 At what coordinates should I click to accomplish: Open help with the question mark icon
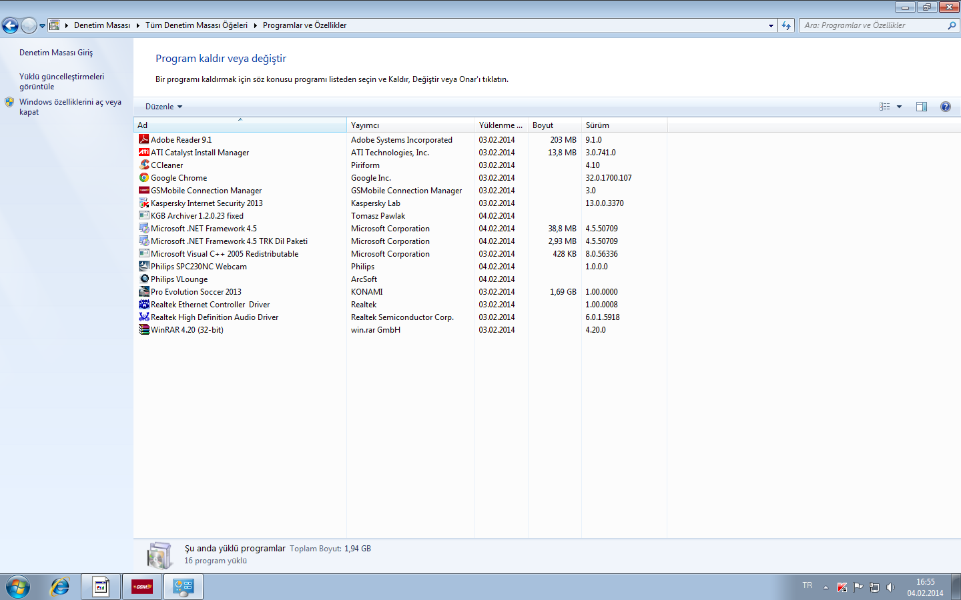(945, 107)
